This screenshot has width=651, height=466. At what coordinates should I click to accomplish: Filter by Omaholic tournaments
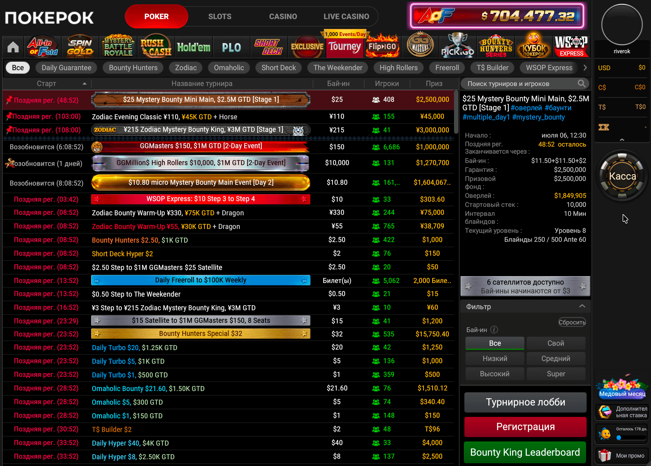coord(229,68)
